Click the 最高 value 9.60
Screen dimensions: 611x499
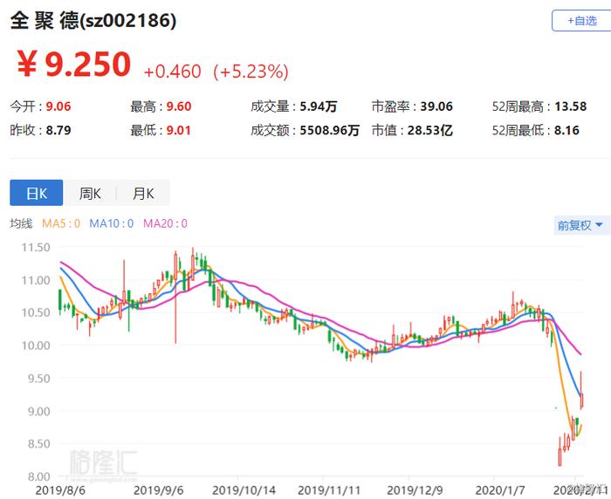click(179, 106)
